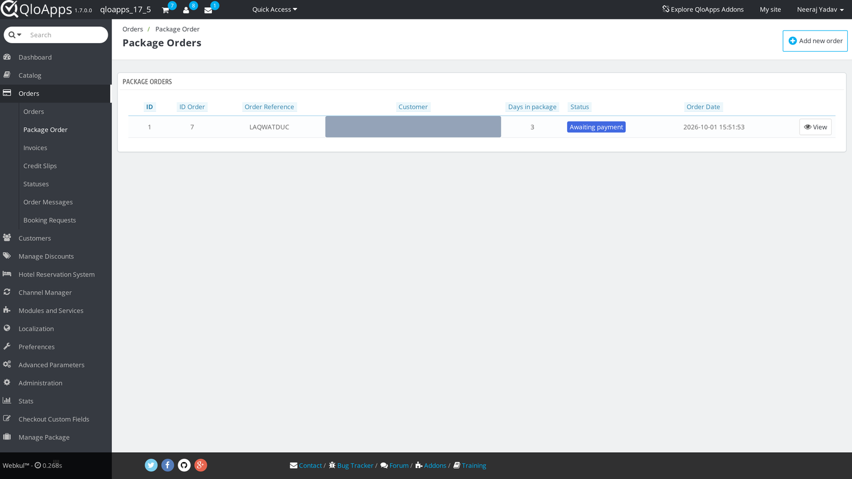Click the Contact footer link
The image size is (852, 479).
[x=306, y=466]
